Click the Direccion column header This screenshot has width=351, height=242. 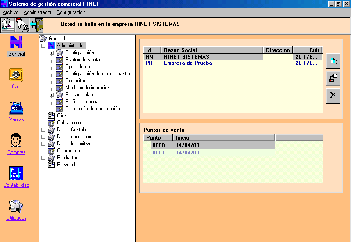coord(278,50)
